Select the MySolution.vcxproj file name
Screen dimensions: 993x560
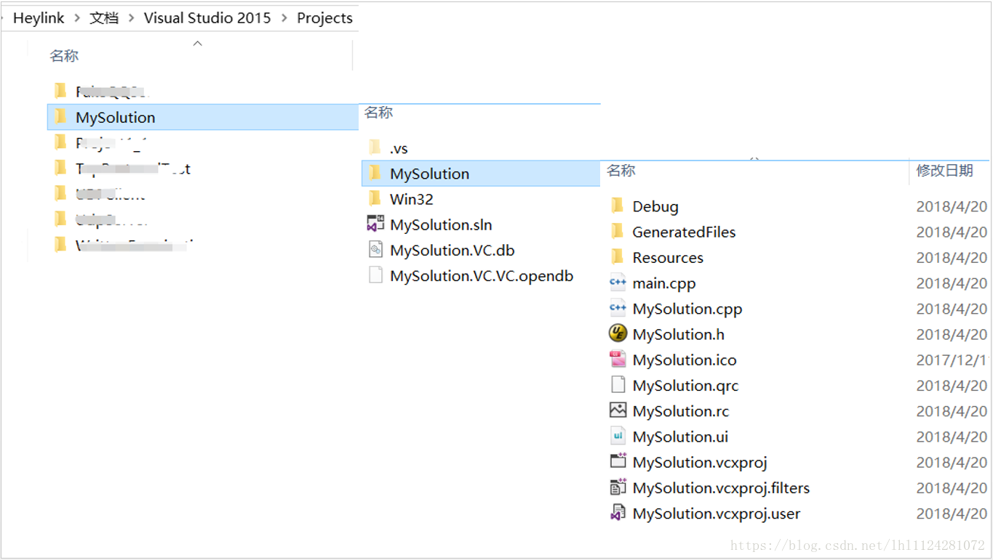pos(700,462)
